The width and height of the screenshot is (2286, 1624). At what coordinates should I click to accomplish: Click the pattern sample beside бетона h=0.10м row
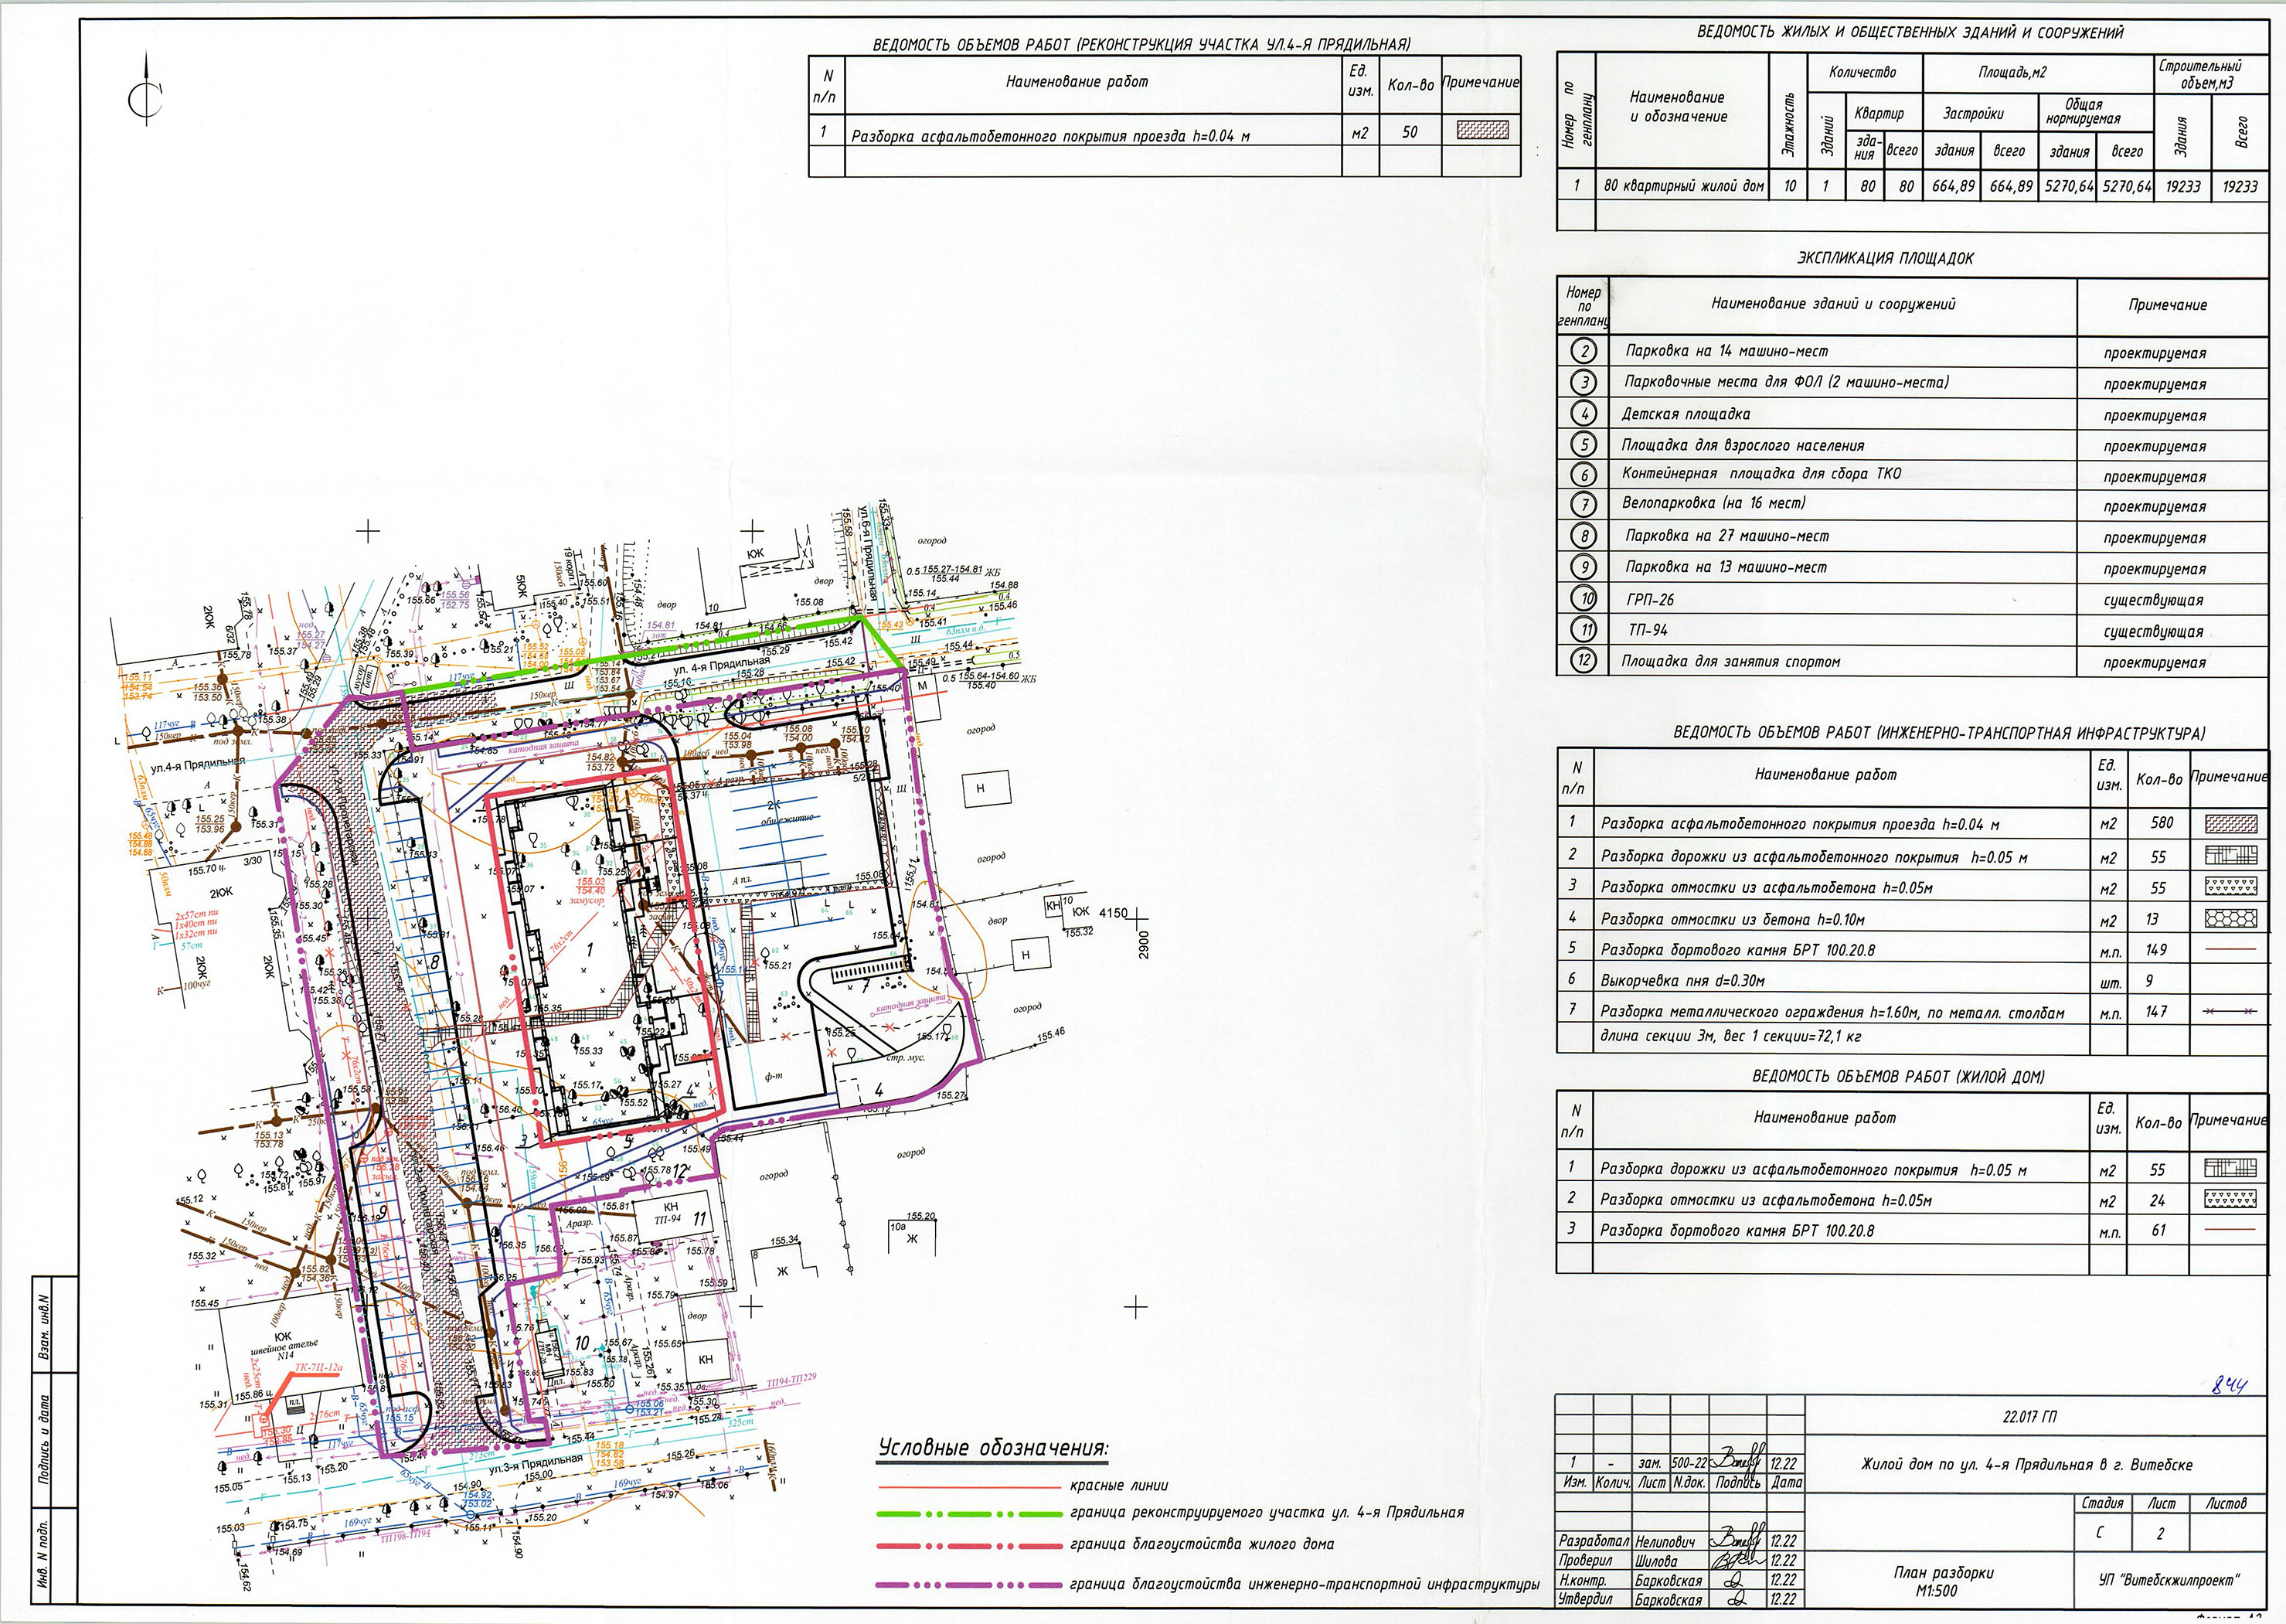tap(2230, 919)
